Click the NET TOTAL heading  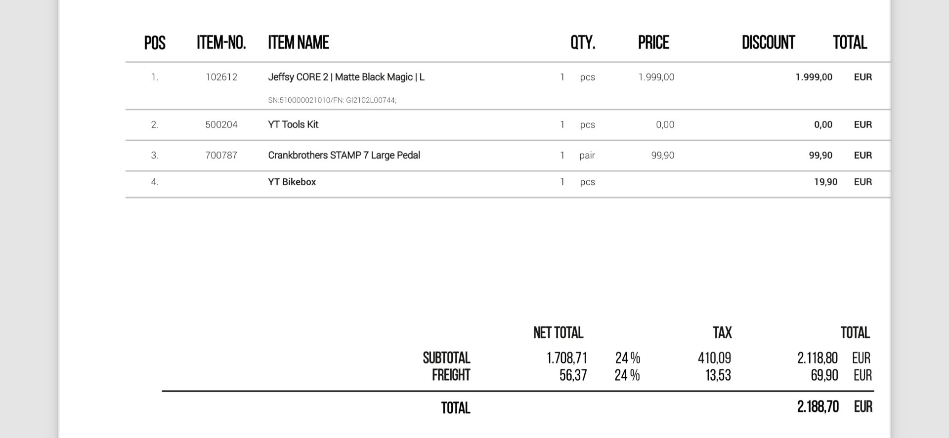(x=559, y=333)
